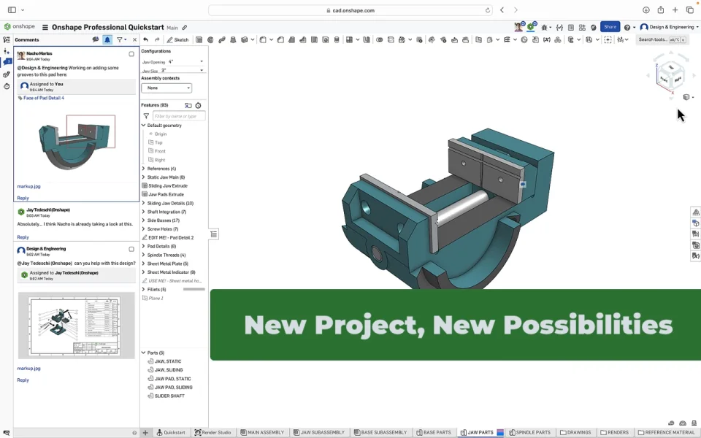The width and height of the screenshot is (701, 438).
Task: Switch to the MAIN ASSEMBLY tab
Action: pos(262,433)
